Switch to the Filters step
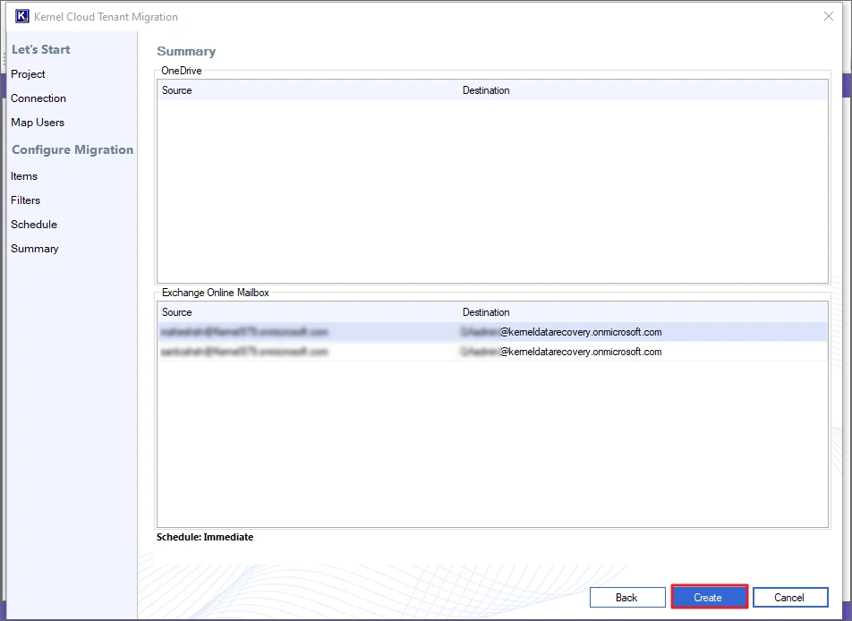The image size is (852, 621). 25,200
